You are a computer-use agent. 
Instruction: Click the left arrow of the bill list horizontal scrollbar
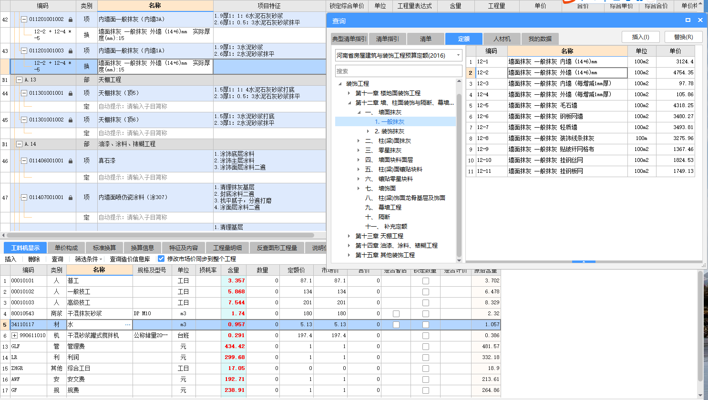(x=3, y=235)
